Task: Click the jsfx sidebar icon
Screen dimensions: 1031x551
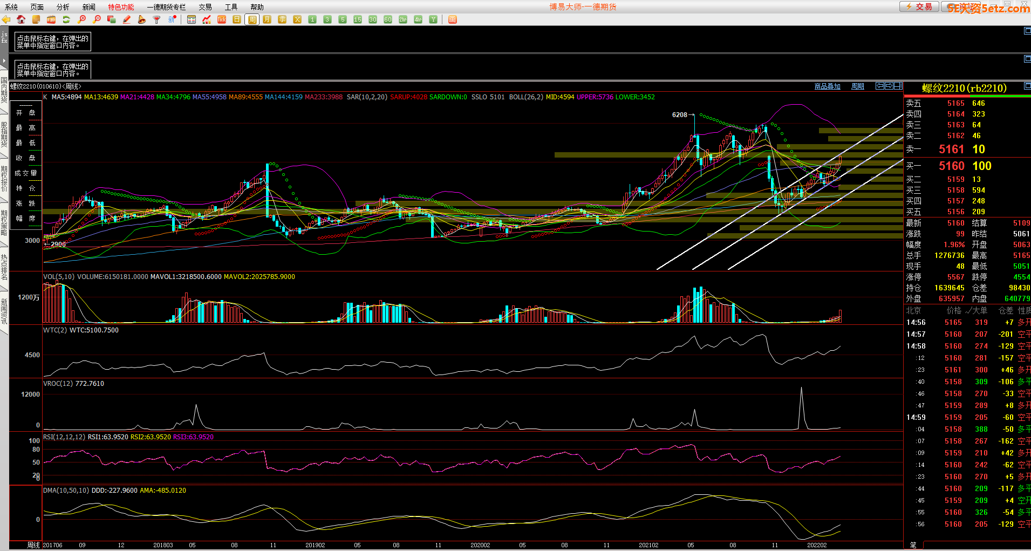Action: [4, 37]
